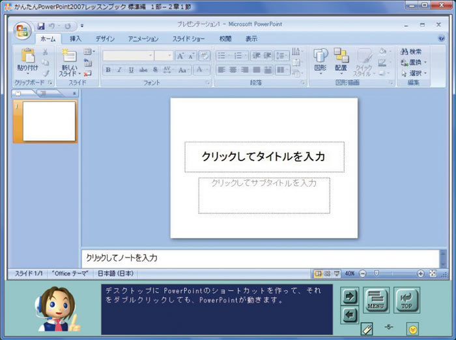The width and height of the screenshot is (456, 340).
Task: Click Find (検索) in Editing group
Action: [410, 51]
